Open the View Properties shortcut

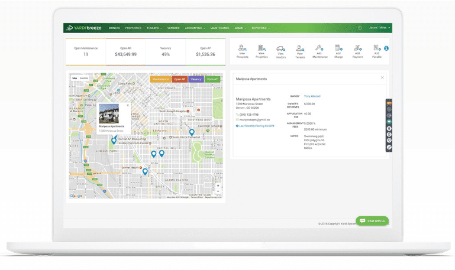tap(262, 51)
